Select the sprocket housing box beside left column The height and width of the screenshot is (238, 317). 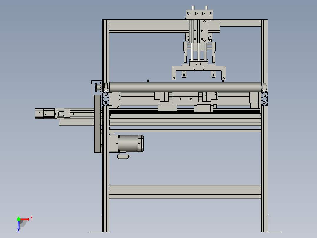click(97, 88)
